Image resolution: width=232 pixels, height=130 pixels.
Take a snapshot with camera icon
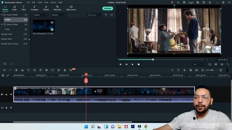point(216,64)
